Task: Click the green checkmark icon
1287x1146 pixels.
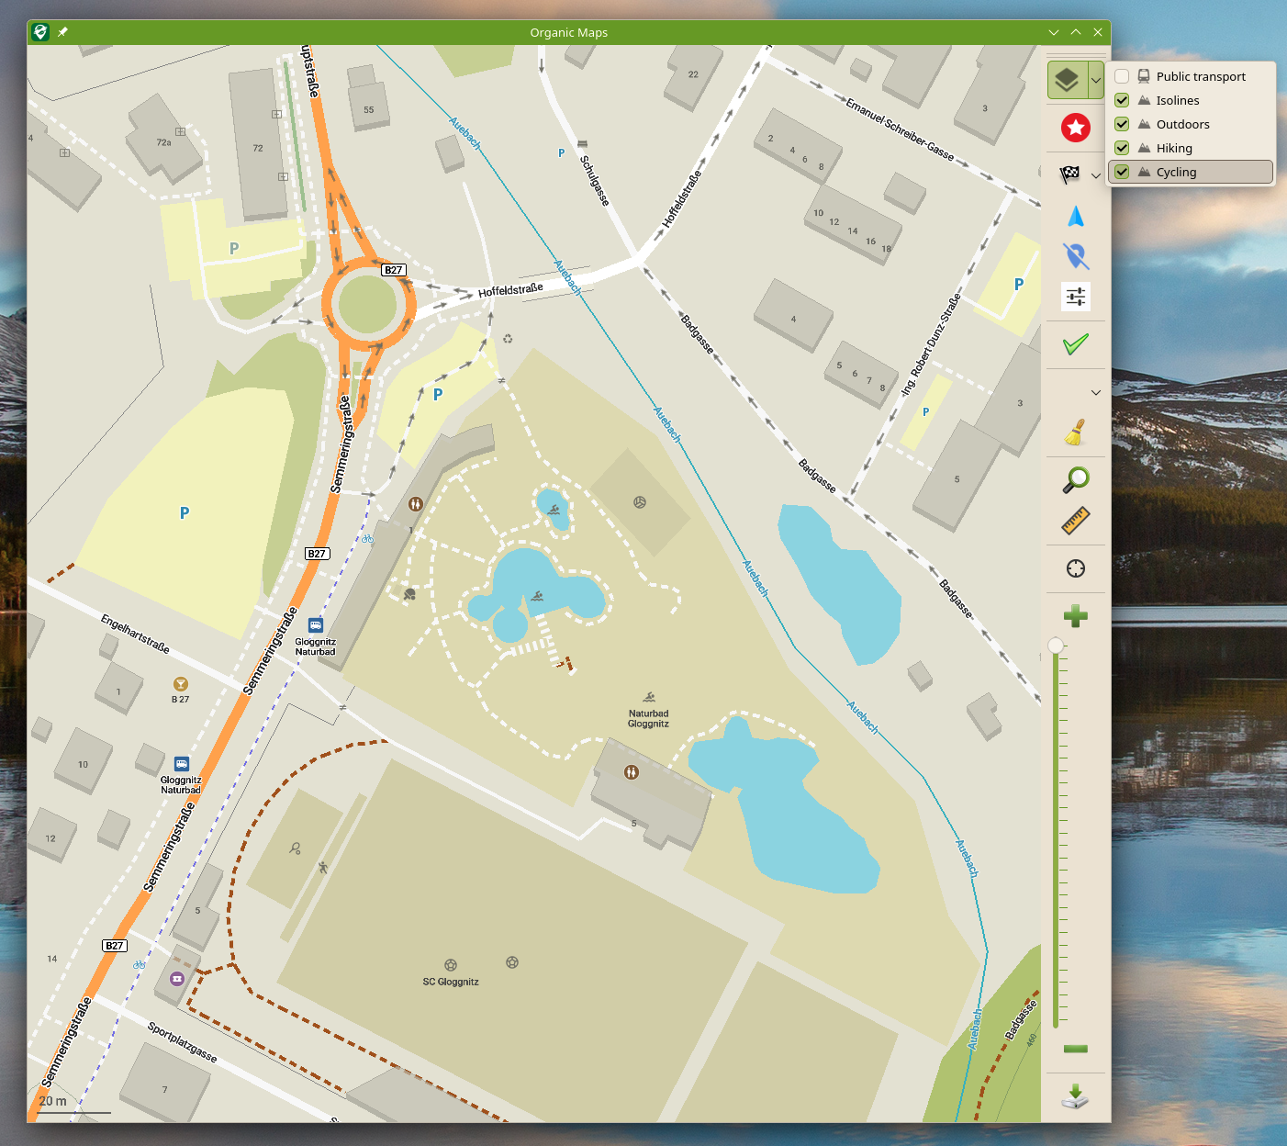Action: (1076, 344)
